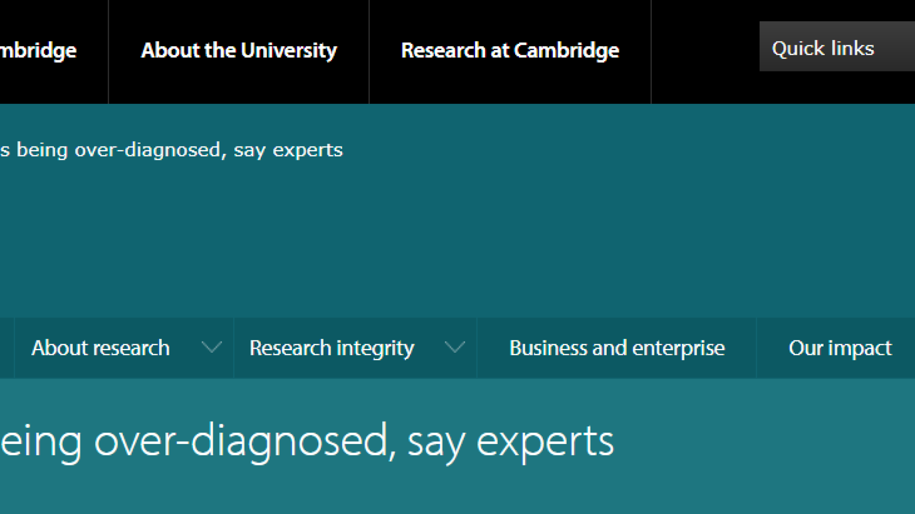Expand the About research chevron arrow
Viewport: 915px width, 514px height.
pos(211,347)
